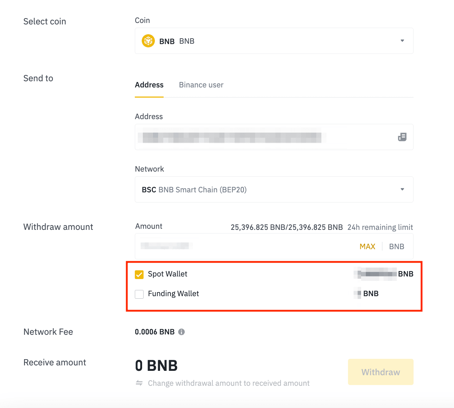
Task: Click the Network Fee info icon
Action: (181, 332)
